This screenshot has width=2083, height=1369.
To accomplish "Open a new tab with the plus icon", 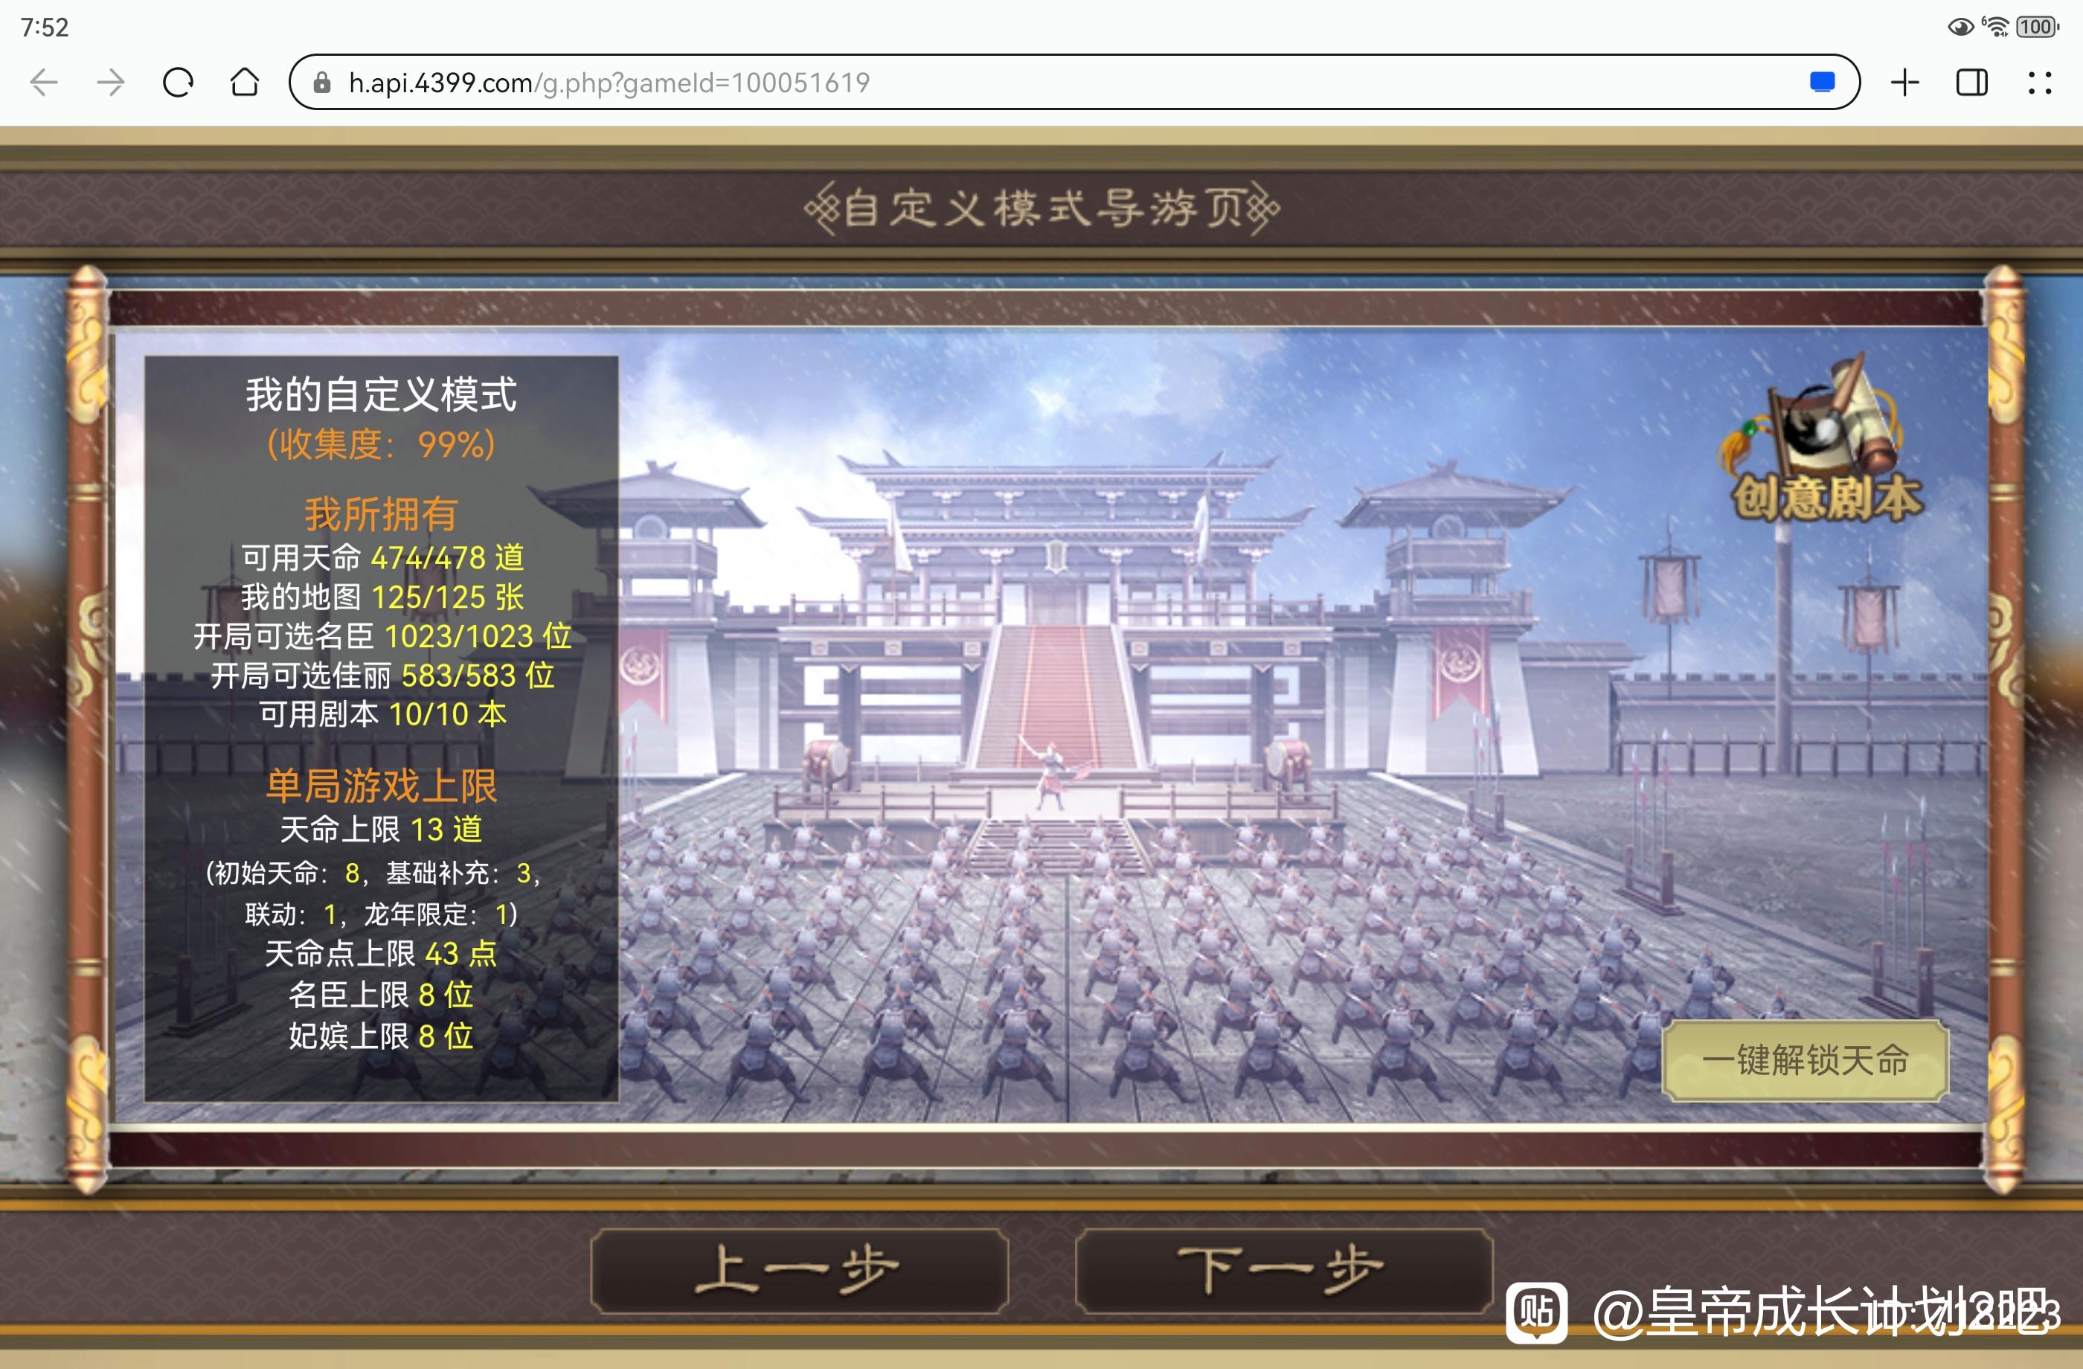I will tap(1905, 83).
